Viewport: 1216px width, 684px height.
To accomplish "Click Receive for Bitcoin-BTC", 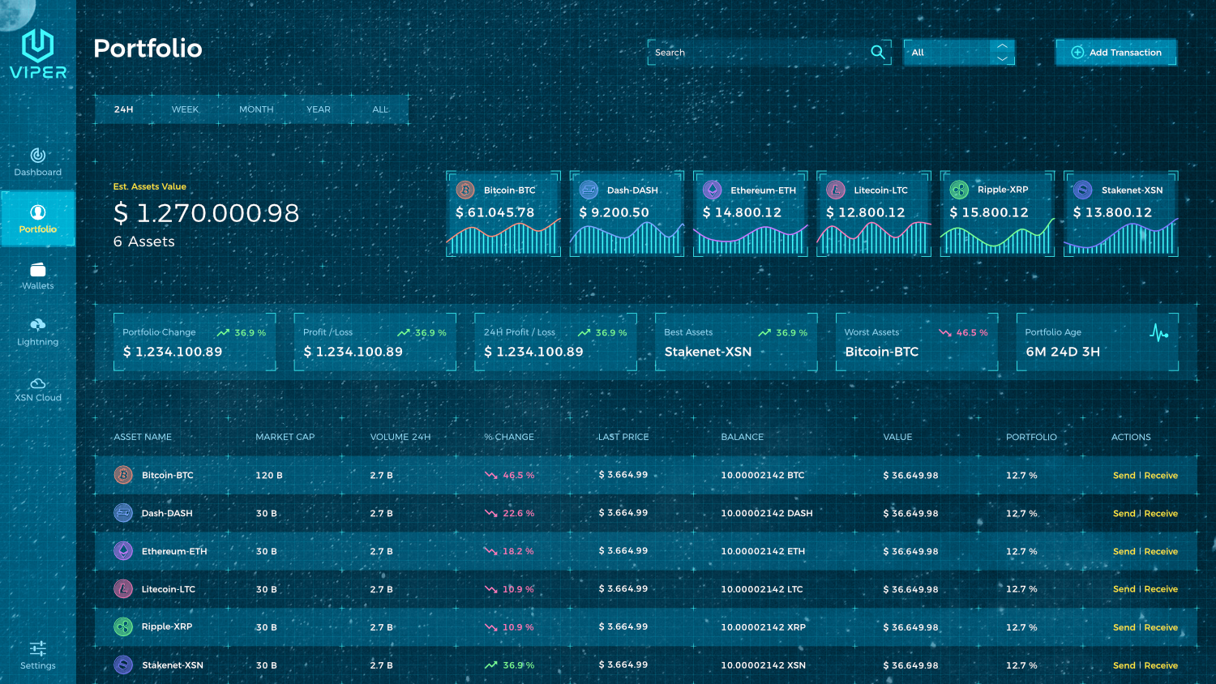I will (1161, 476).
